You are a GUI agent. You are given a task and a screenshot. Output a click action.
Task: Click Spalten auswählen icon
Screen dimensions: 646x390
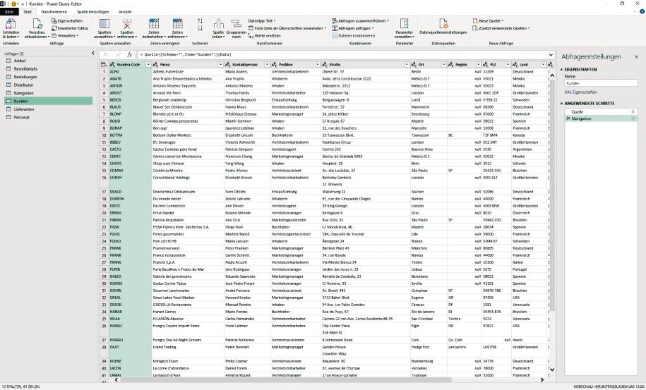[104, 23]
